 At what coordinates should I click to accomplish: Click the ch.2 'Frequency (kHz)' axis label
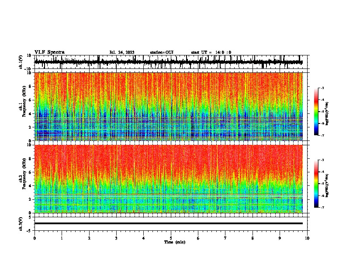[24, 174]
